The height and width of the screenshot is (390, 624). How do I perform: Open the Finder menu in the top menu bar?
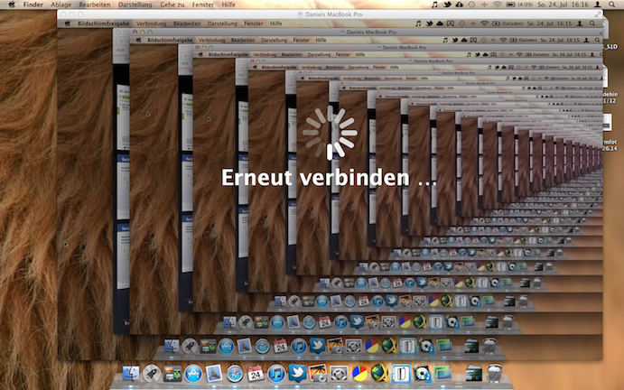[33, 5]
